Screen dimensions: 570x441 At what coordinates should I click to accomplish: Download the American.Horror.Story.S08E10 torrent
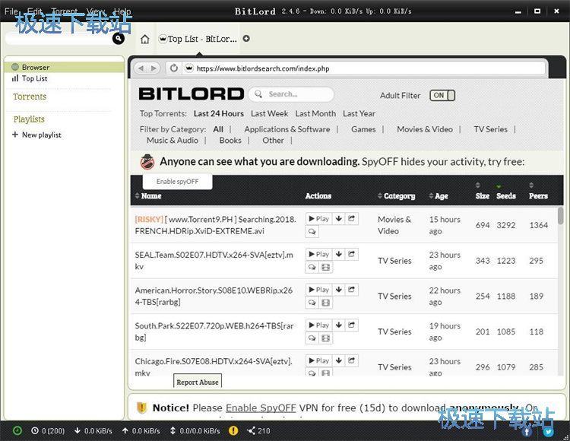click(338, 290)
